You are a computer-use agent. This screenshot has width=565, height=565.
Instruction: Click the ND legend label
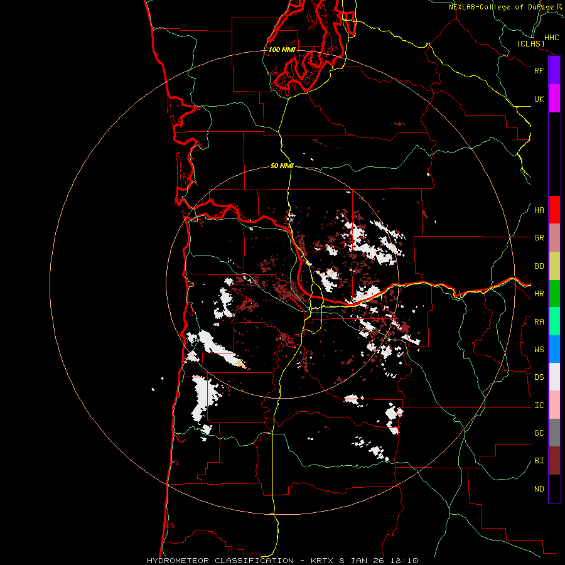[539, 489]
